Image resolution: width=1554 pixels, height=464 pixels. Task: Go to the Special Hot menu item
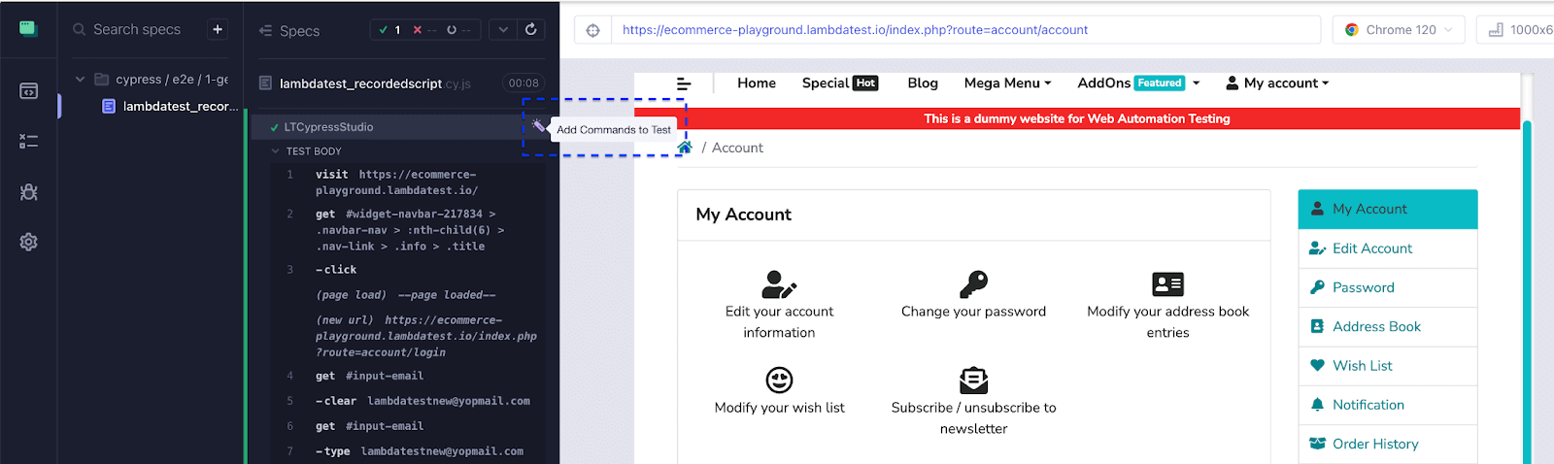pos(840,83)
